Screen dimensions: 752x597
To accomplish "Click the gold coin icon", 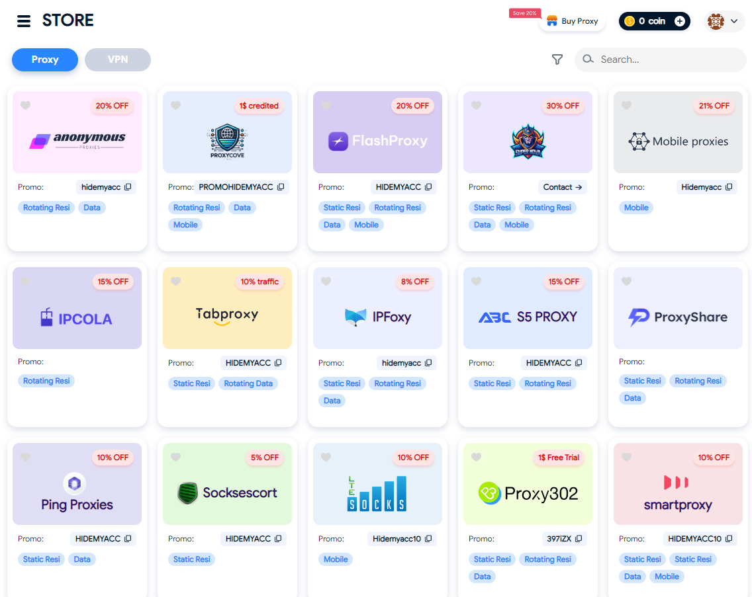I will [630, 21].
